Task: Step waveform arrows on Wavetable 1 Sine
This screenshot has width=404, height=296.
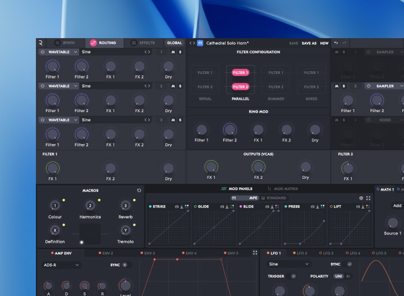Action: coord(147,52)
